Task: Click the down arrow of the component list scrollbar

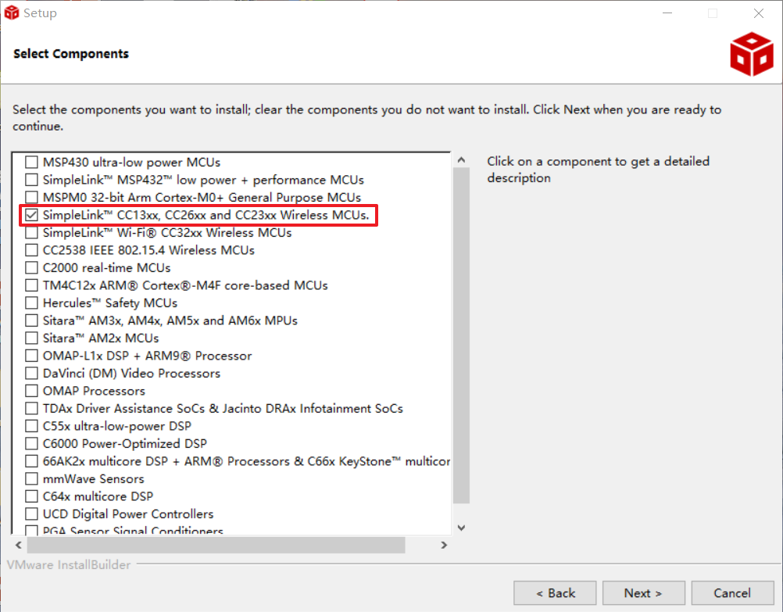Action: pos(460,528)
